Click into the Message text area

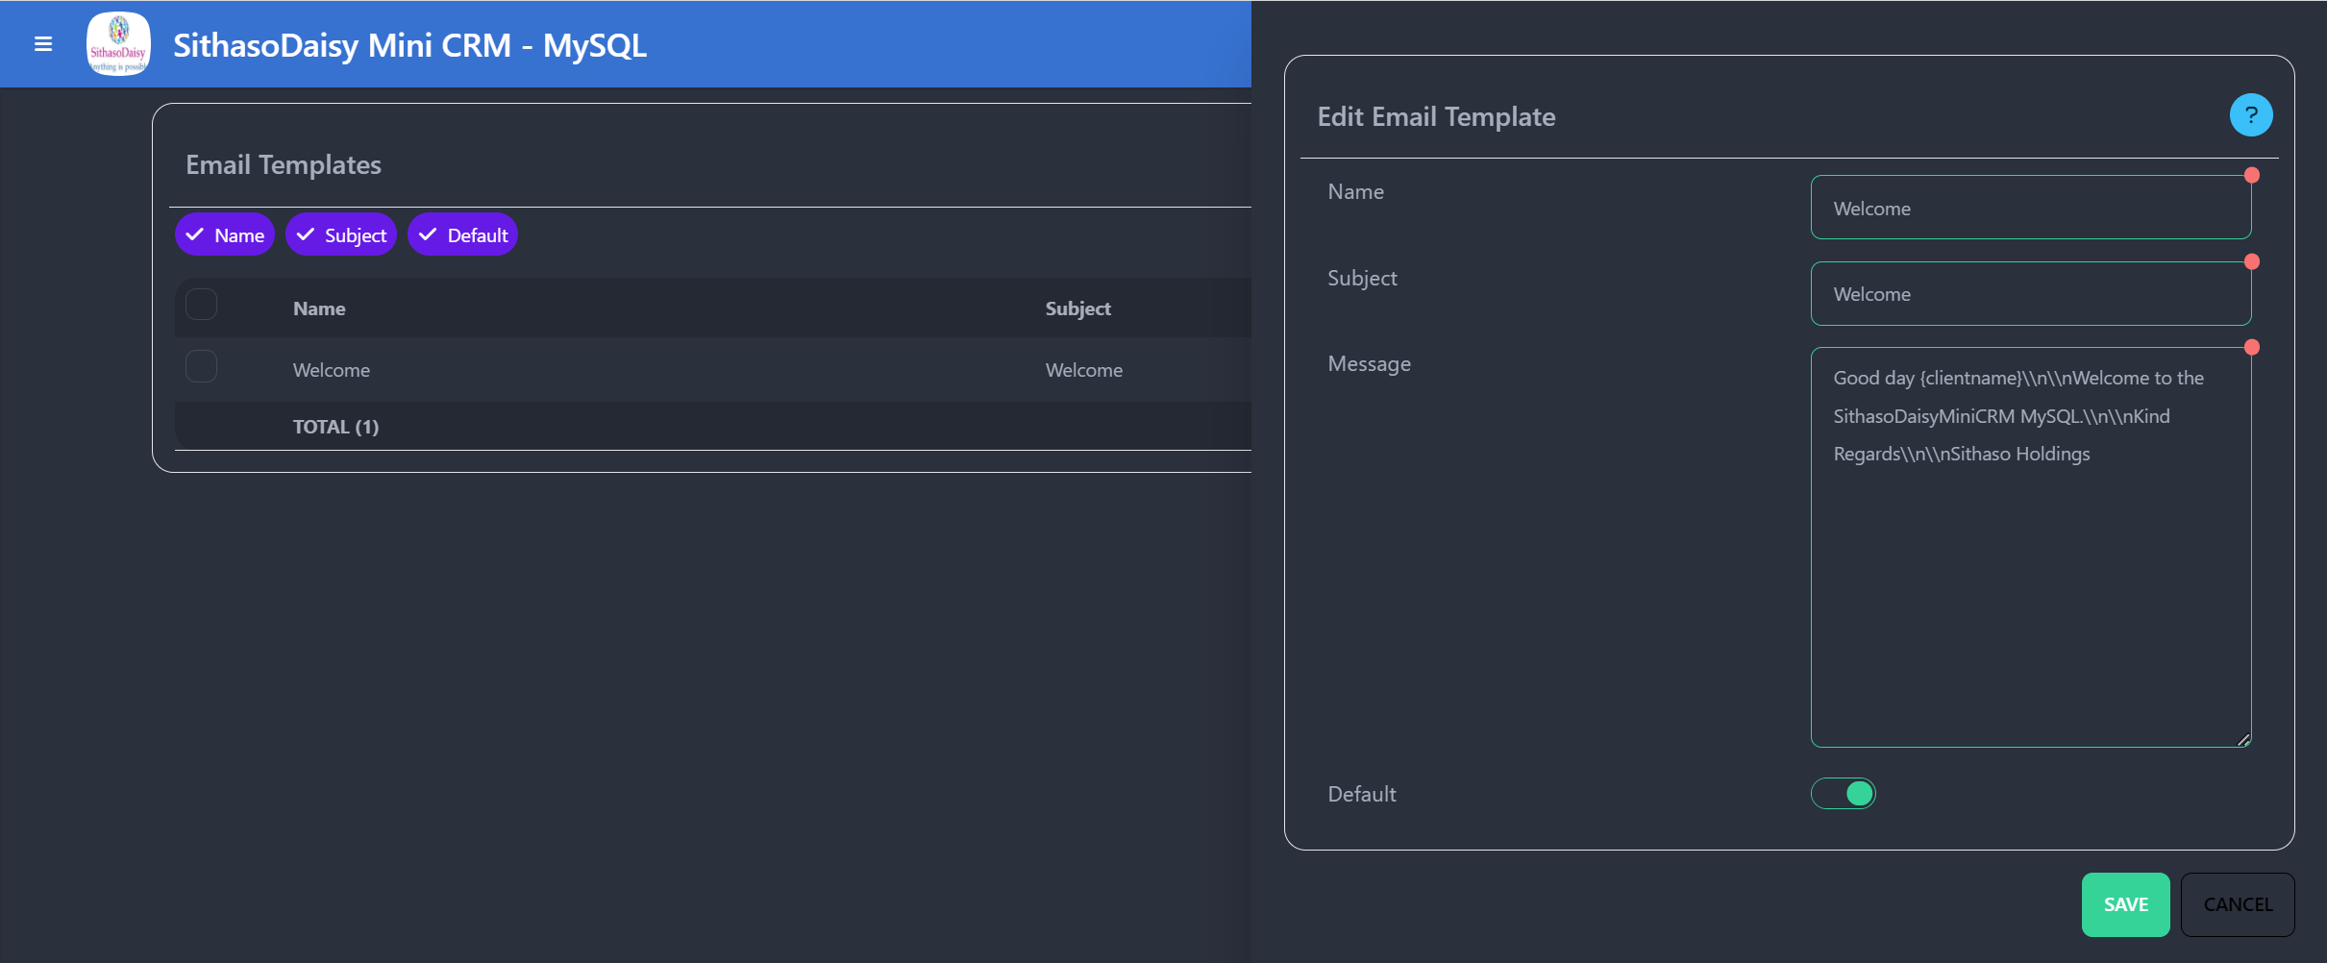point(2031,547)
